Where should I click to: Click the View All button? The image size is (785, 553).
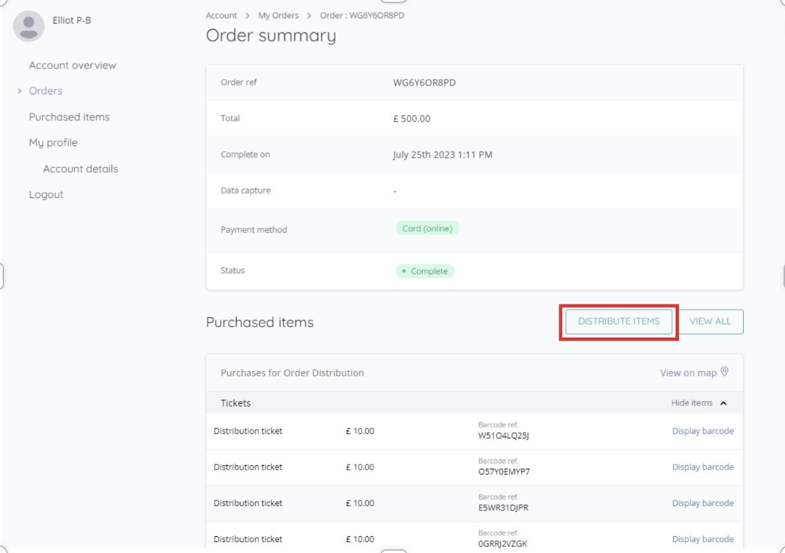click(710, 322)
